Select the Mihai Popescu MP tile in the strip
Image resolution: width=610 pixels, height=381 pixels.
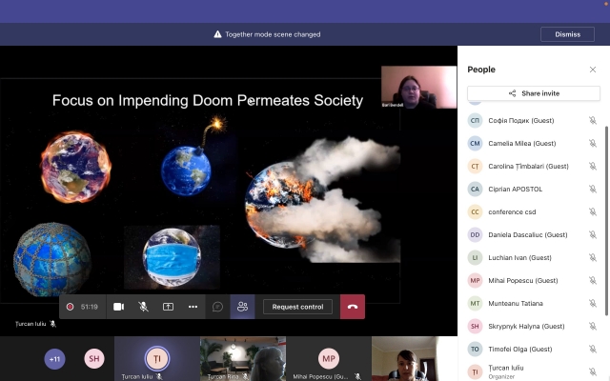[x=329, y=358]
